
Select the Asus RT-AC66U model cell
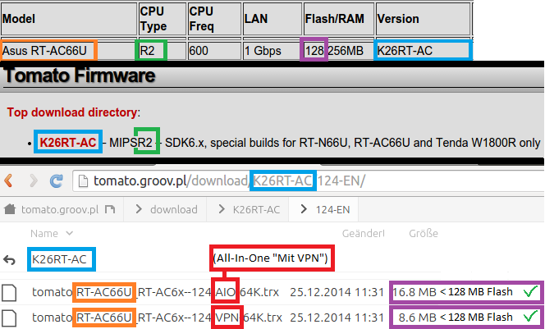[x=68, y=51]
